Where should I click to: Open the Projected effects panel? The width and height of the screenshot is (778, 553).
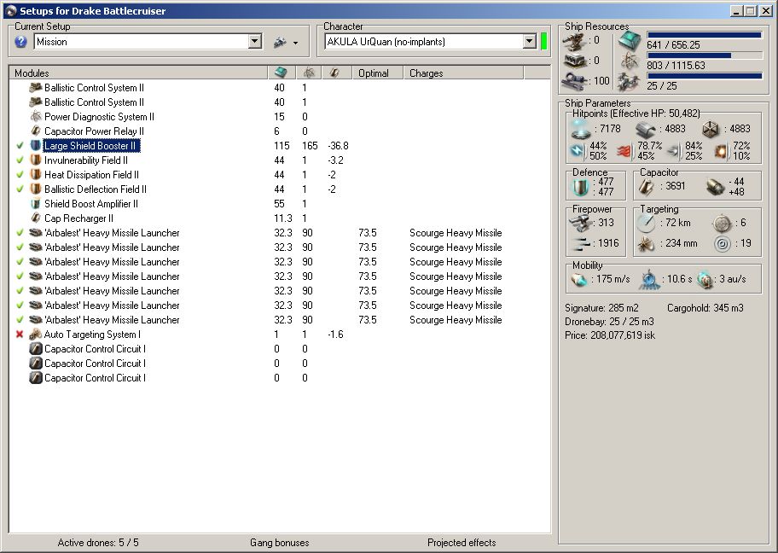[462, 543]
